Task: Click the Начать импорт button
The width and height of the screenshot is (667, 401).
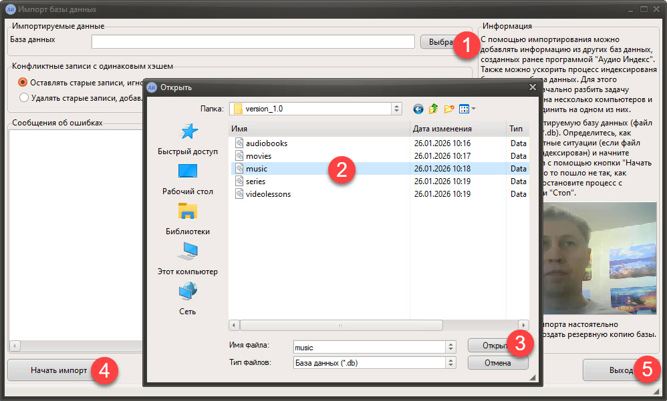Action: coord(59,370)
